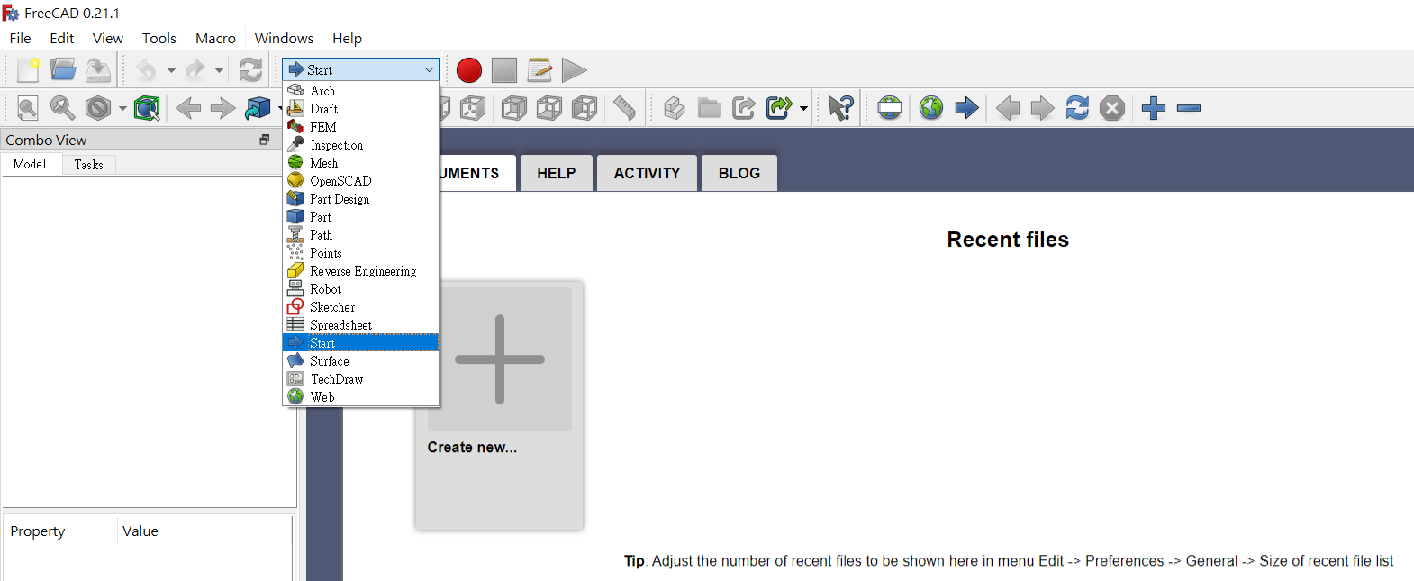
Task: Open the BLOG tab on Start page
Action: pyautogui.click(x=739, y=173)
